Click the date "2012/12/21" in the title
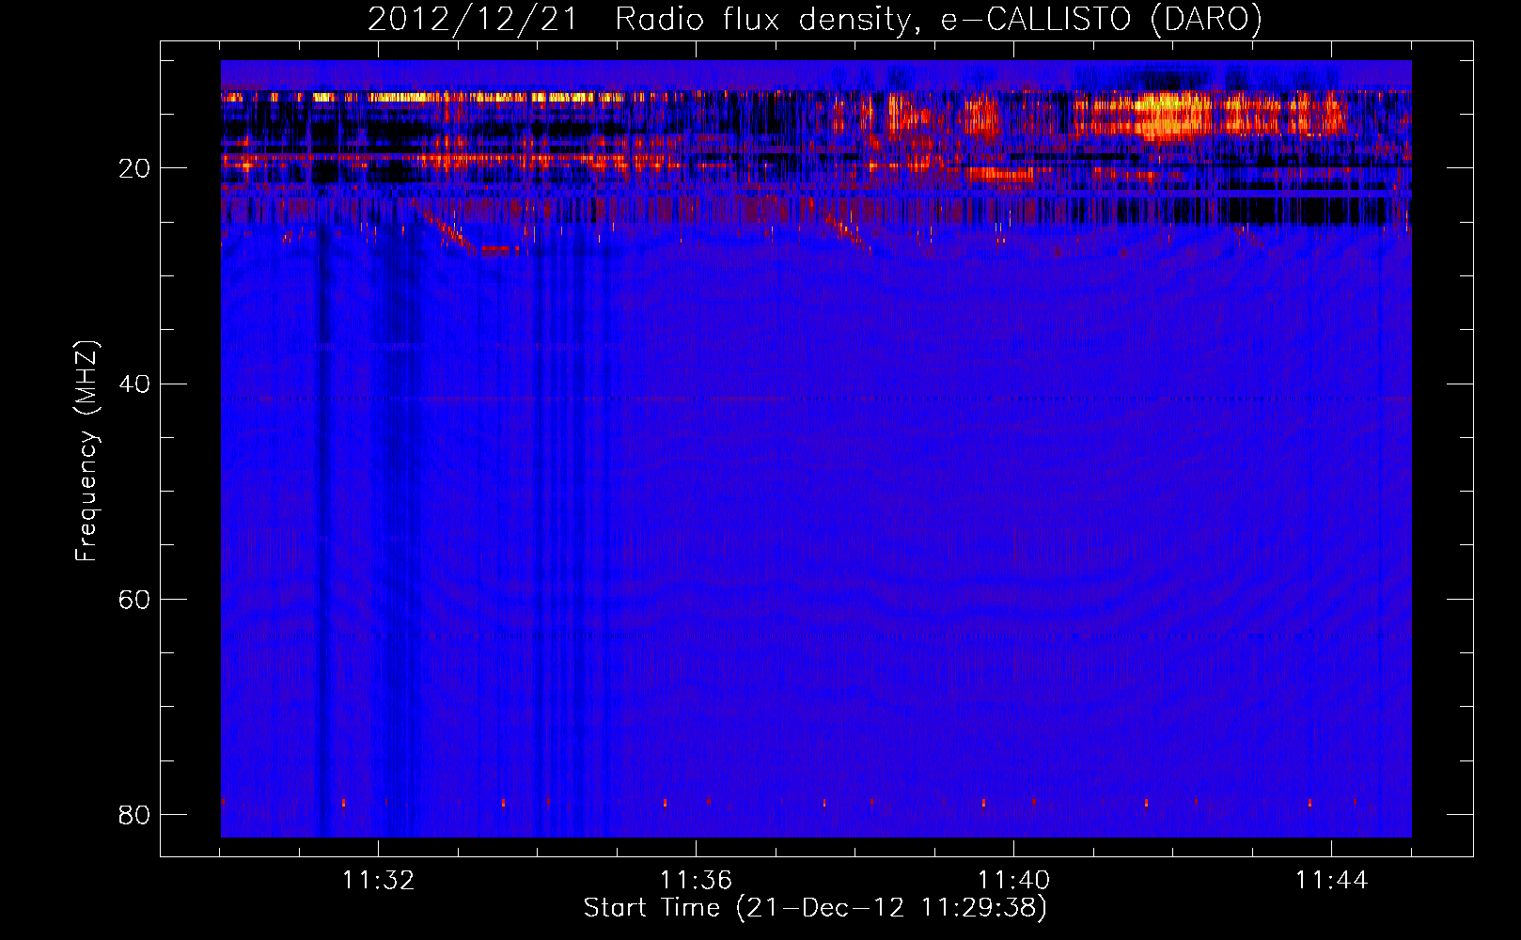 [473, 20]
